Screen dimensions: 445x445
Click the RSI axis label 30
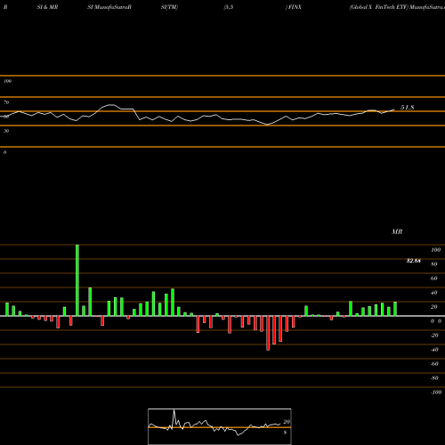click(6, 131)
